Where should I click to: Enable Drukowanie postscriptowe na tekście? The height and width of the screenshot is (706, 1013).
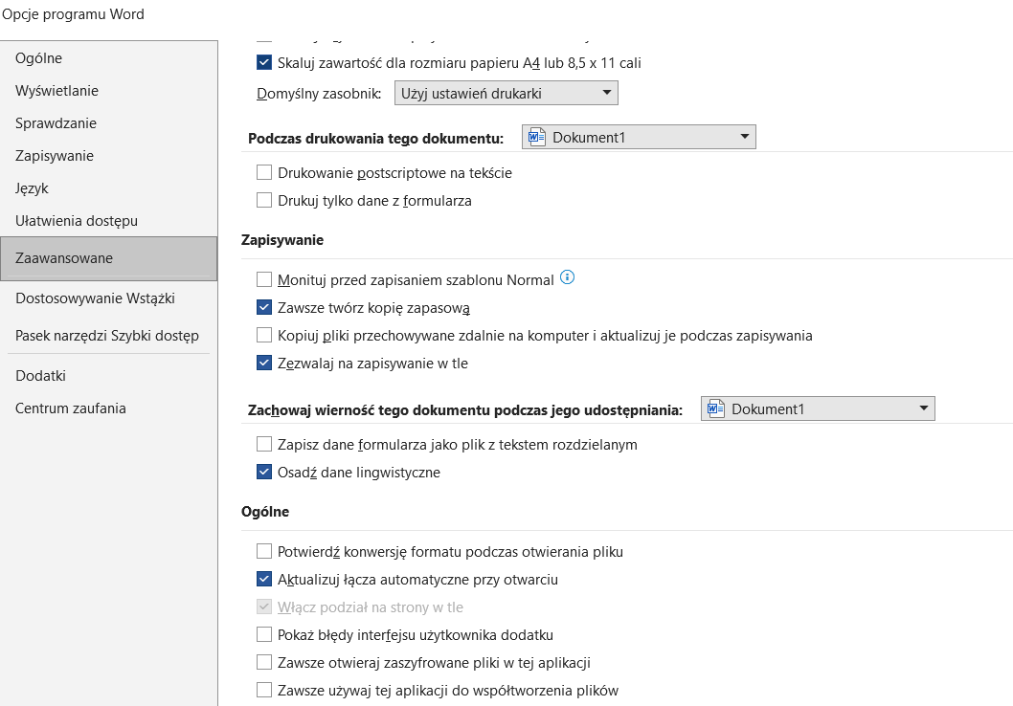(263, 172)
